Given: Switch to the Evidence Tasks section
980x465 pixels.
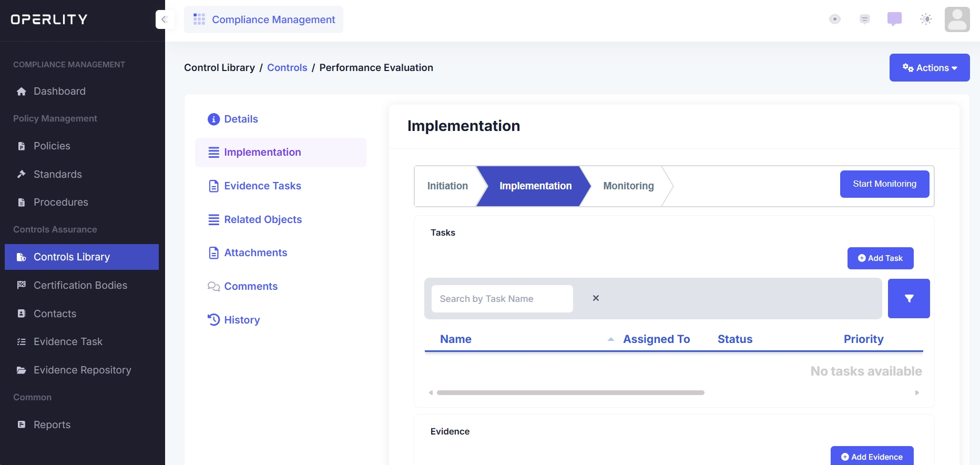Looking at the screenshot, I should point(262,186).
